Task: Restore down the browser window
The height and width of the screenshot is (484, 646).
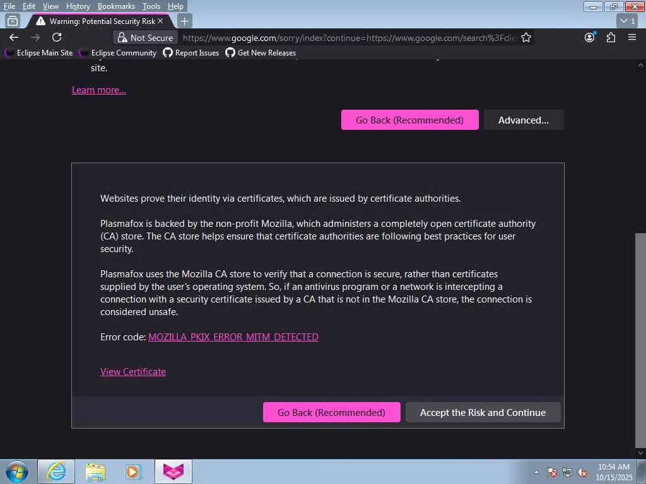Action: 614,6
